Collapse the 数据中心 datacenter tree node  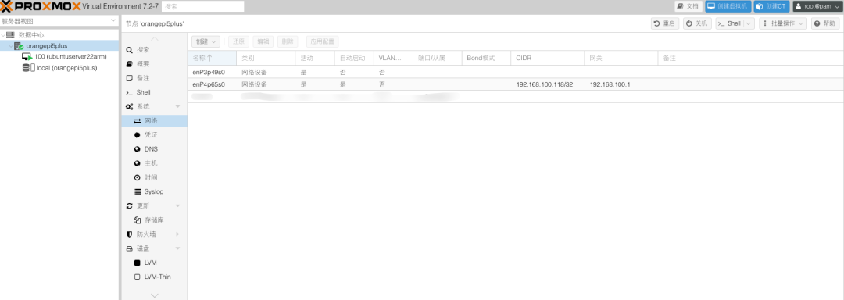3,35
